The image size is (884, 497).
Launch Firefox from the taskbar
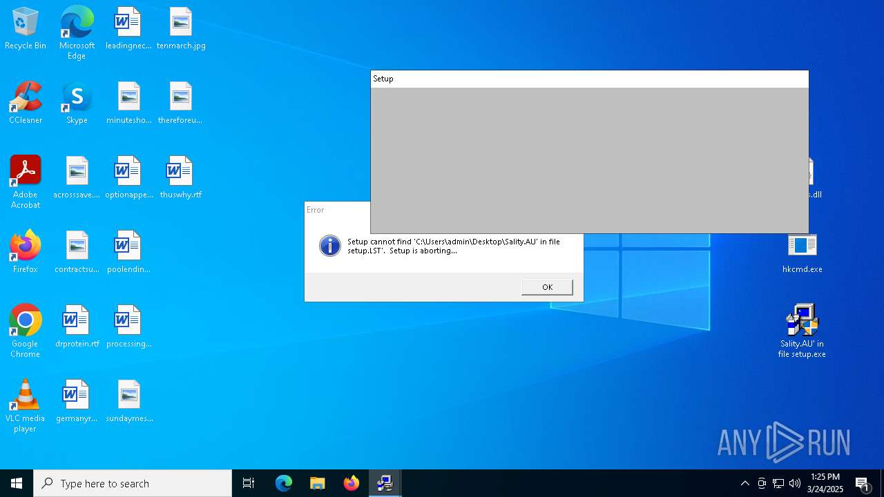352,483
